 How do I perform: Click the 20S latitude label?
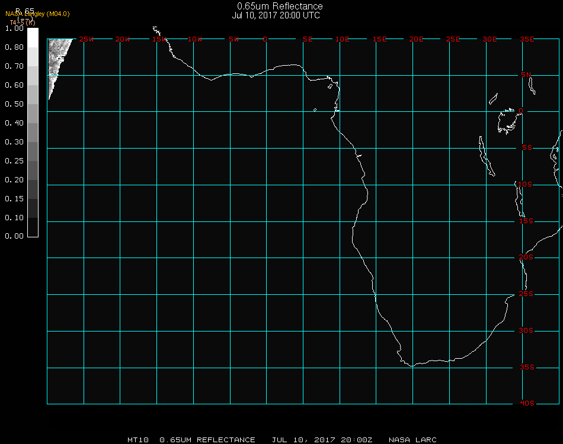pos(526,258)
